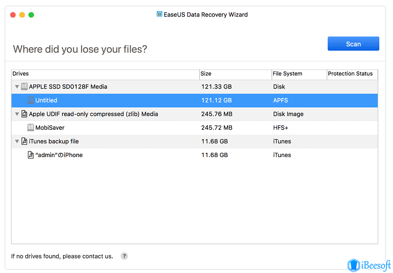Screen dimensions: 393x273
Task: Click the "admin" iPhone backup icon
Action: pos(31,155)
